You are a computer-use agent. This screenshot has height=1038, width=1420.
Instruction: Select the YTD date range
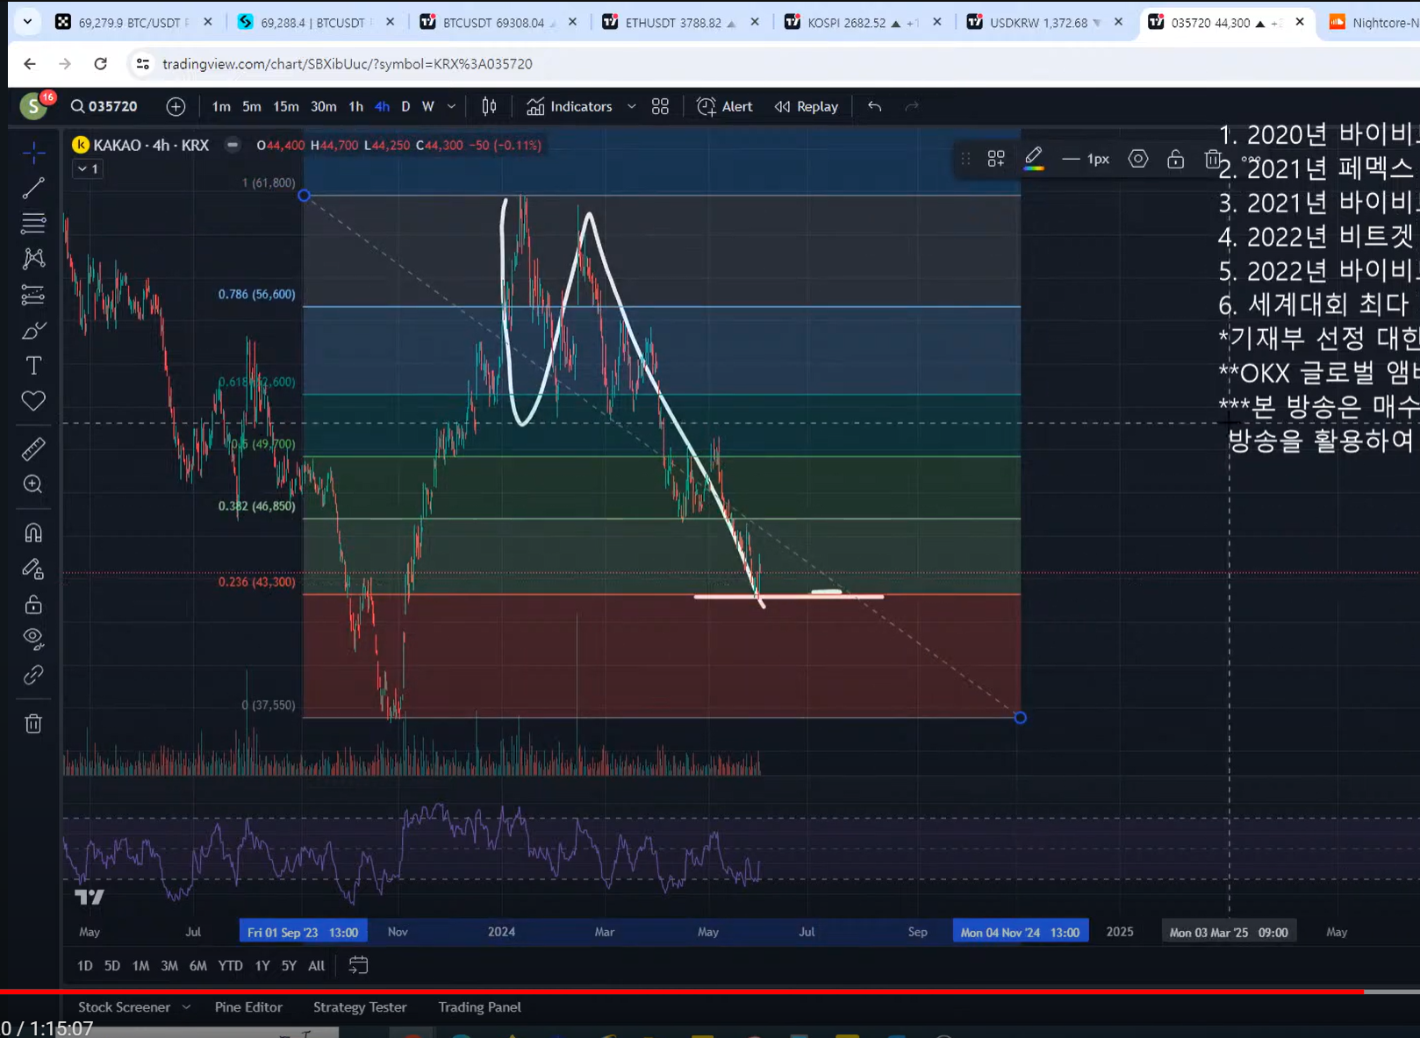point(230,965)
